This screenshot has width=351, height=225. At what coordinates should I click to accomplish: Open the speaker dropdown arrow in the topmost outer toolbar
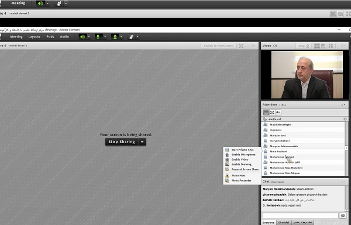(x=47, y=4)
